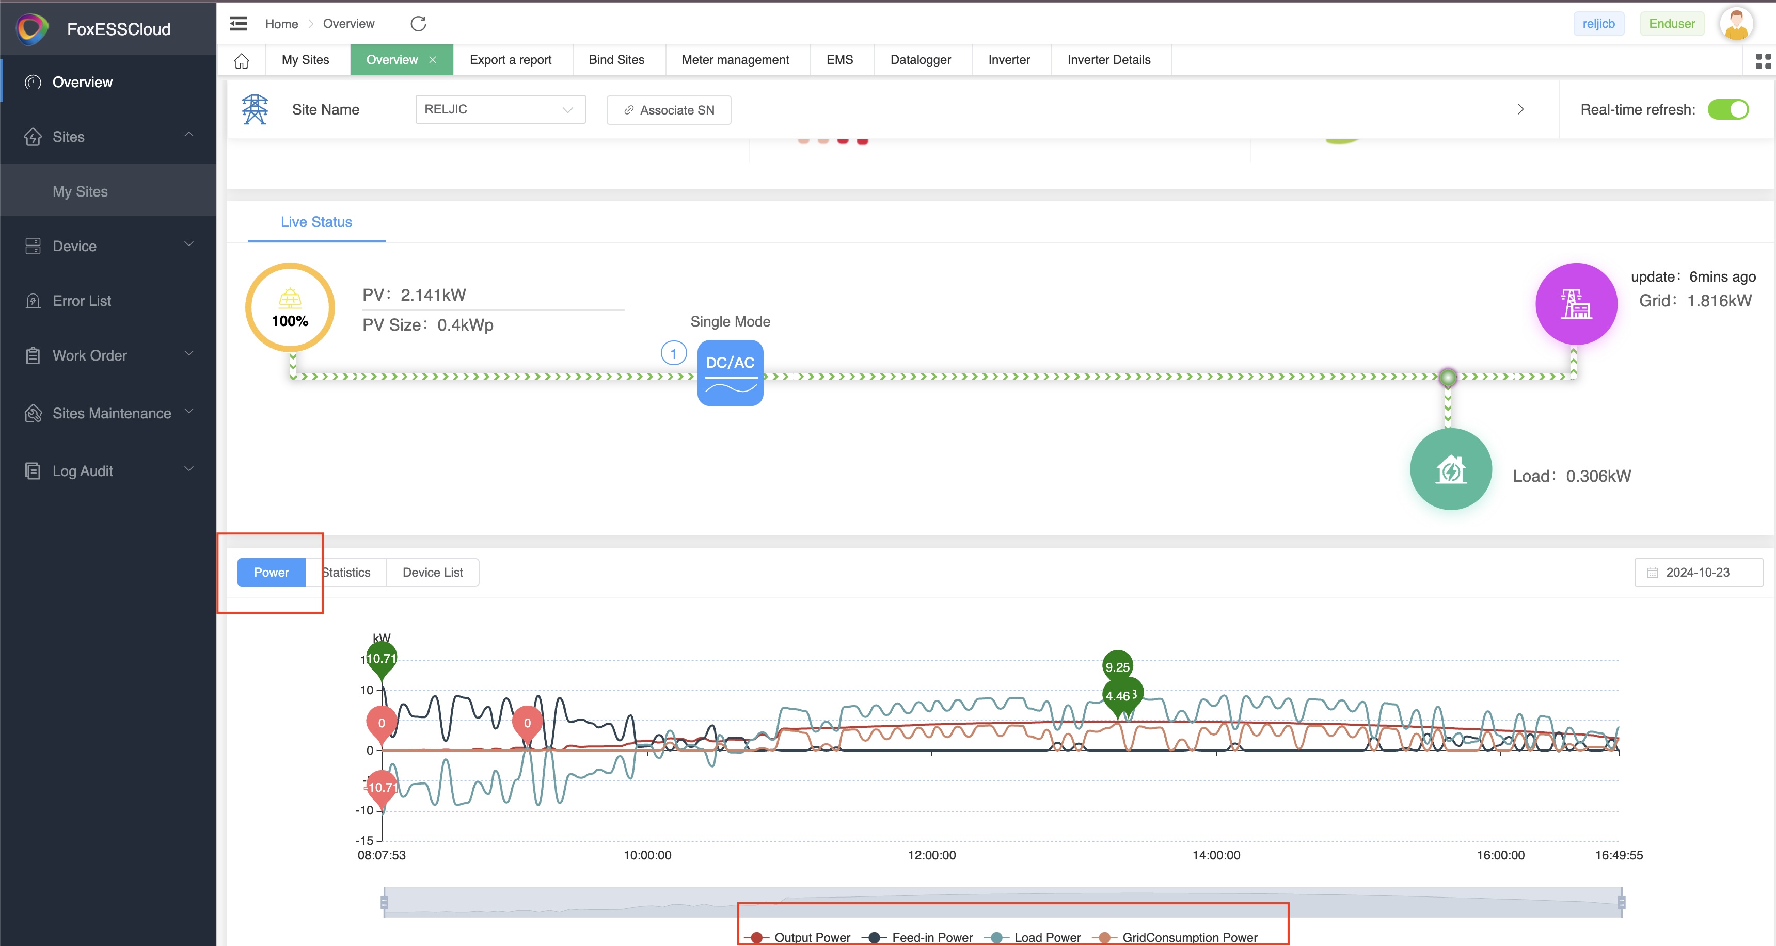Switch to the Device List tab
Screen dimensions: 1776x946
coord(432,572)
